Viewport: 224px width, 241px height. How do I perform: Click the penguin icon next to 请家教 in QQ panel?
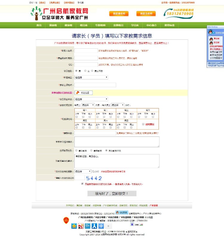[x=211, y=39]
